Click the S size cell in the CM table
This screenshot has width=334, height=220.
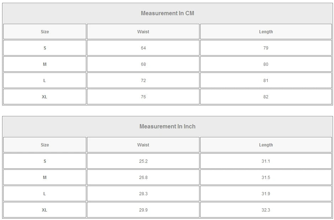pos(45,48)
